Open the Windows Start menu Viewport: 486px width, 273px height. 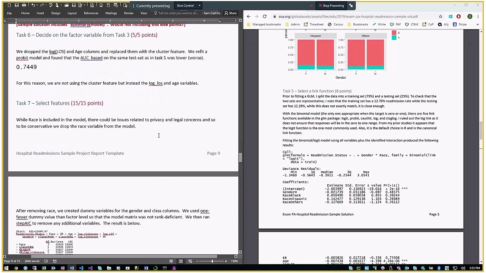point(6,268)
